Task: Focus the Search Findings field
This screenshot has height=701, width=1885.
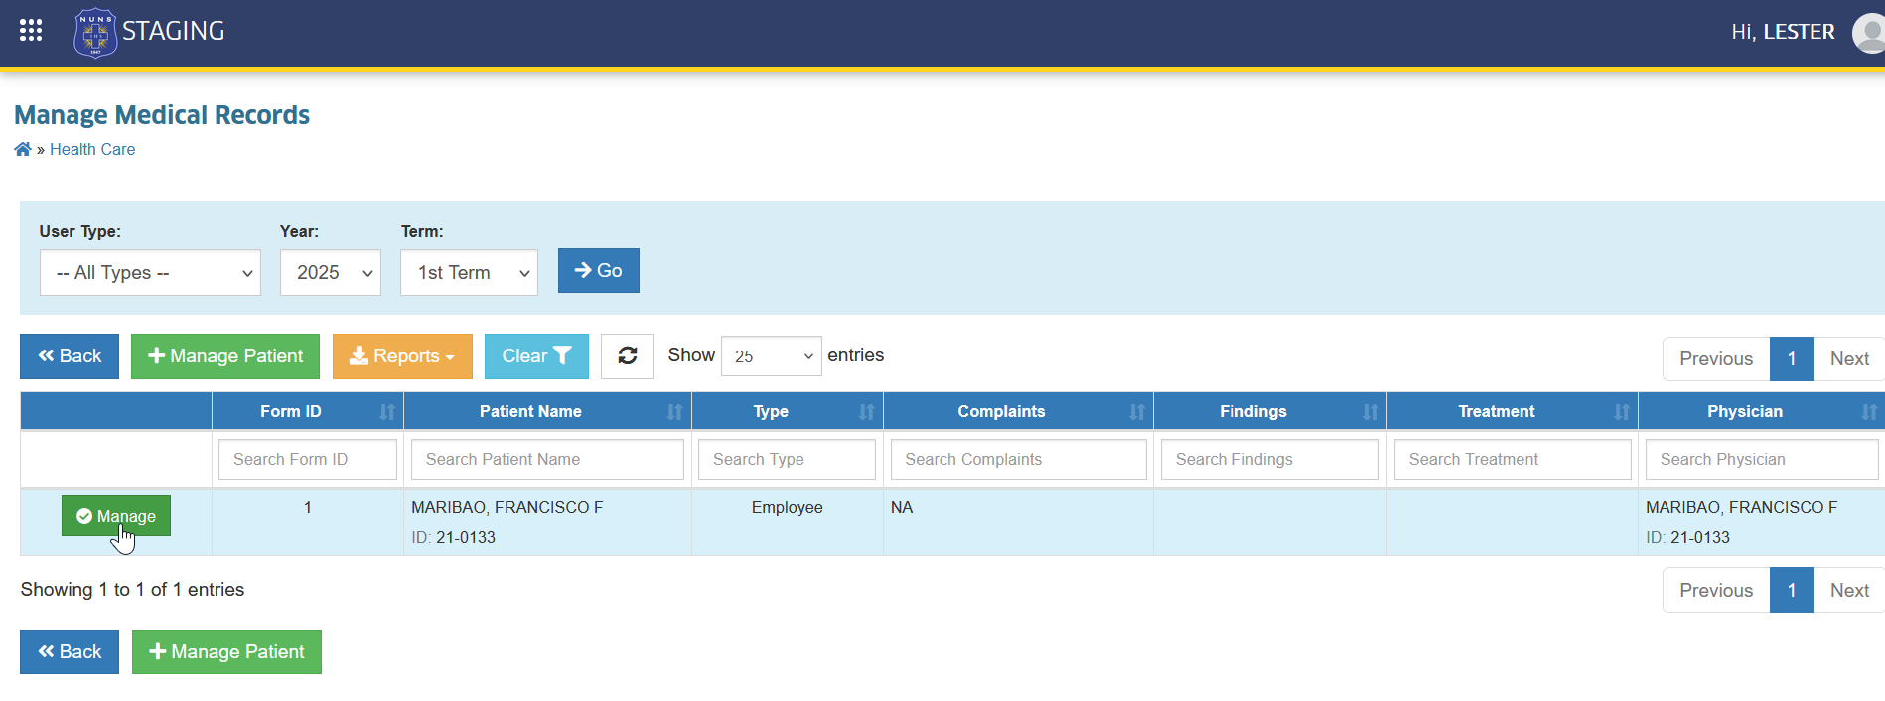Action: click(1270, 459)
